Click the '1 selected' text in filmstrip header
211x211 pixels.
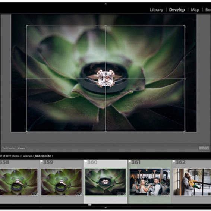[x=26, y=156]
